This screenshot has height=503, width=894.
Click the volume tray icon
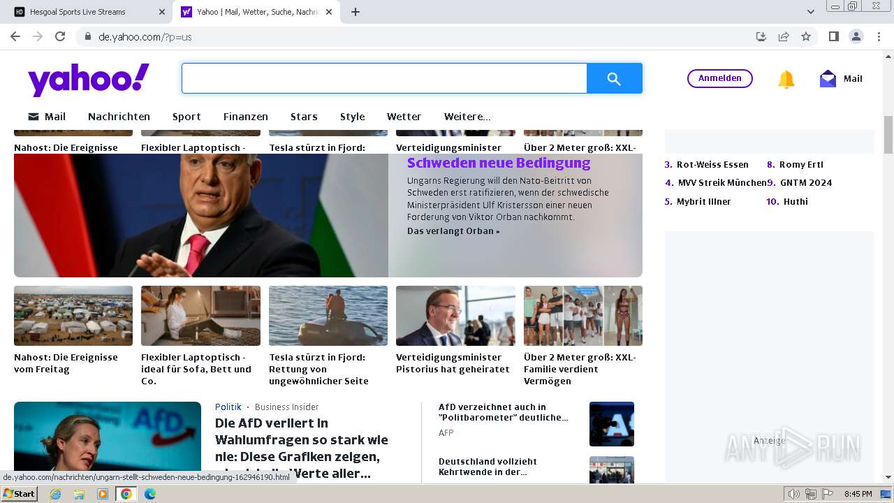pyautogui.click(x=794, y=494)
